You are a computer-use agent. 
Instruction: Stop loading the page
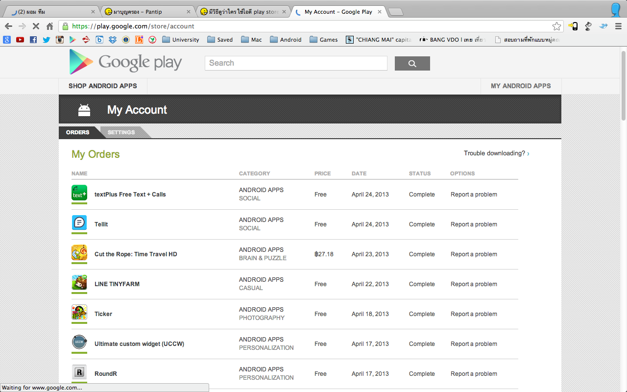coord(36,26)
